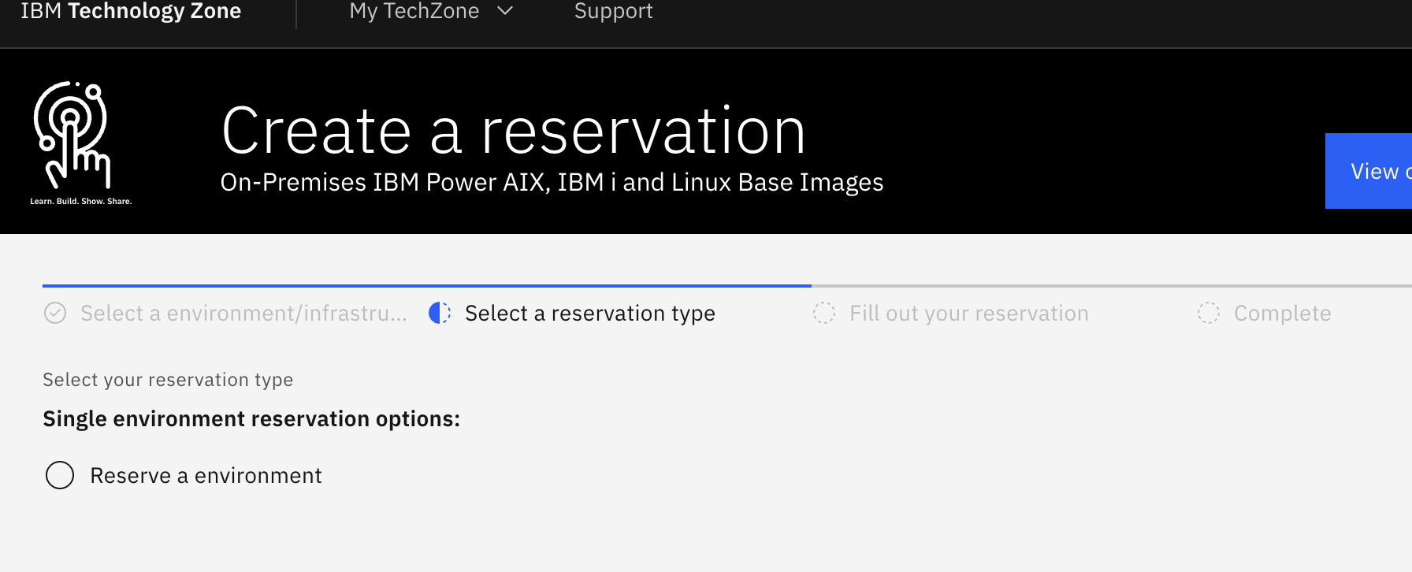Click the 'Reserve a environment' label text
This screenshot has width=1412, height=572.
tap(206, 476)
